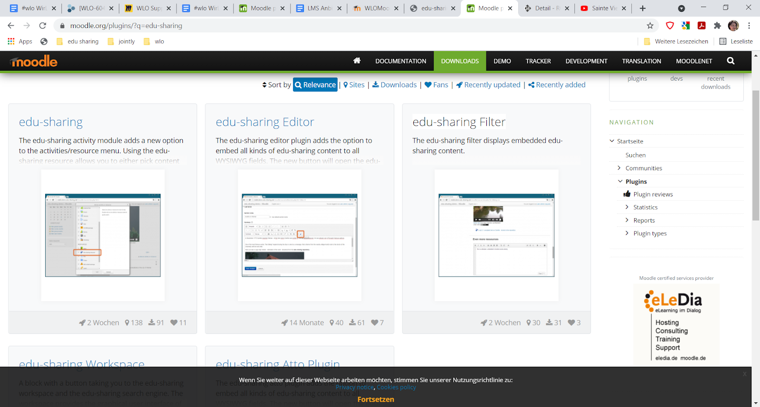This screenshot has height=407, width=760.
Task: Dismiss the cookie banner with the X
Action: point(744,374)
